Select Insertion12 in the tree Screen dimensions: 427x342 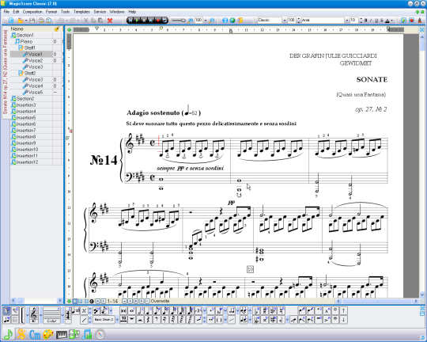click(27, 162)
